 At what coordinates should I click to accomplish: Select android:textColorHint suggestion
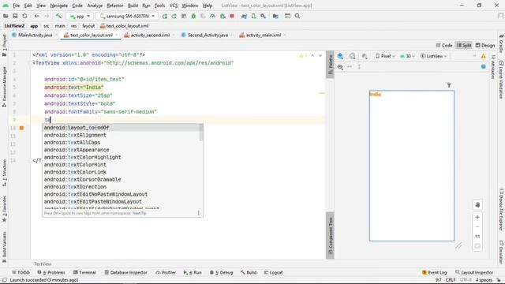(x=121, y=165)
